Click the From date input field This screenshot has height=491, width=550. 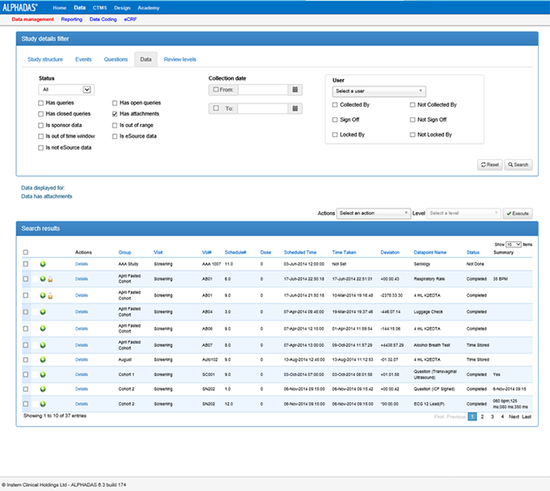[263, 90]
